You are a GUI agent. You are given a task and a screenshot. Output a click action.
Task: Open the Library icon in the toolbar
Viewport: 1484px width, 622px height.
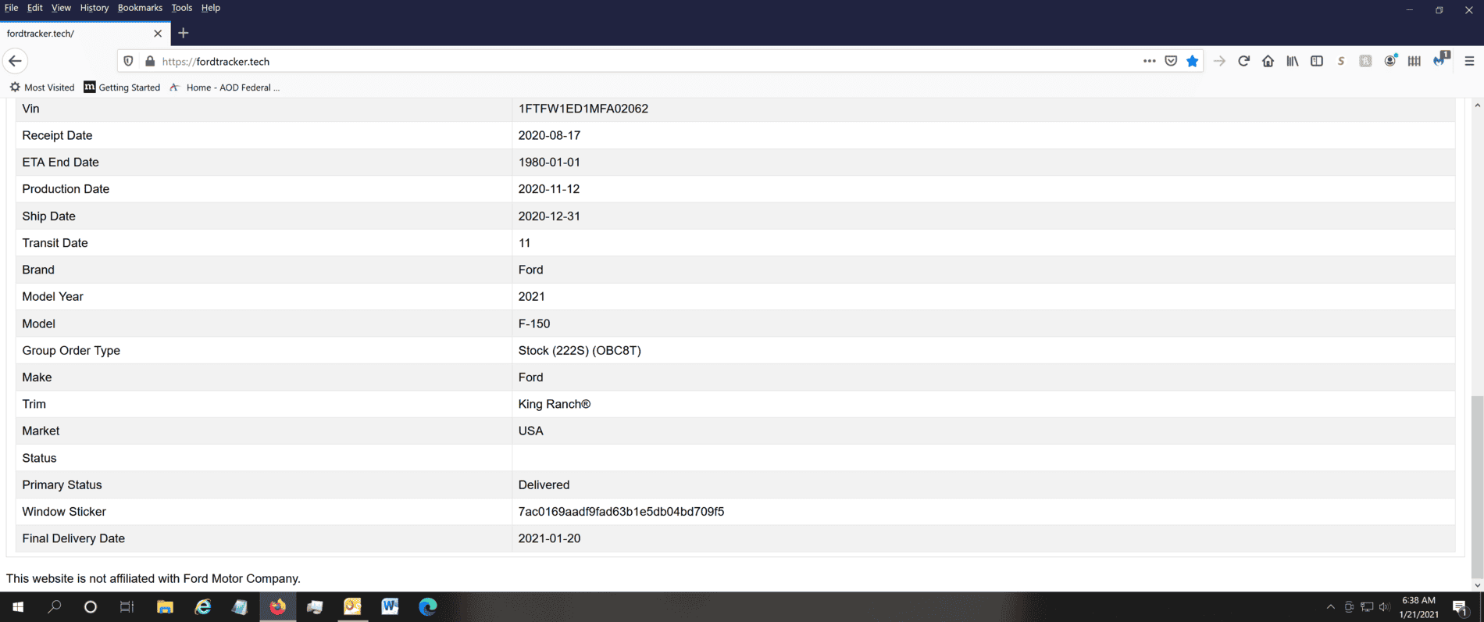coord(1293,61)
